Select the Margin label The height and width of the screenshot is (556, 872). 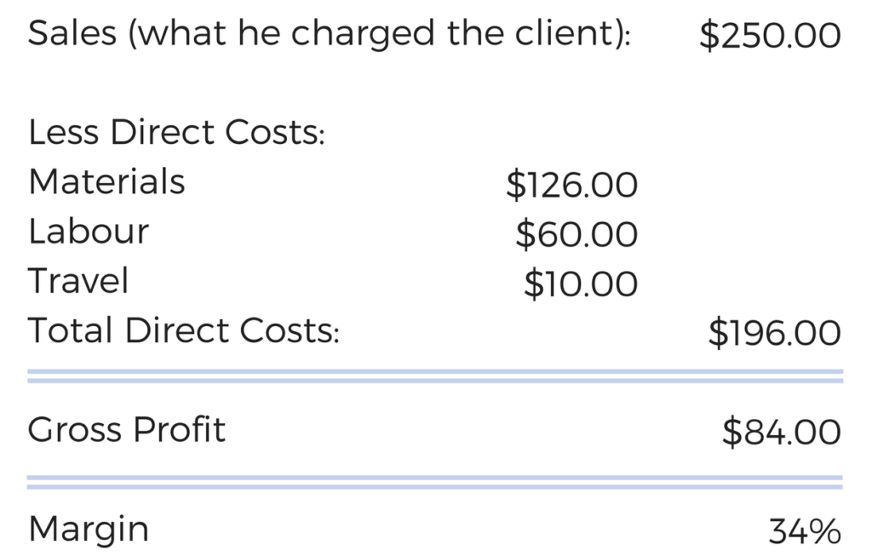tap(89, 530)
